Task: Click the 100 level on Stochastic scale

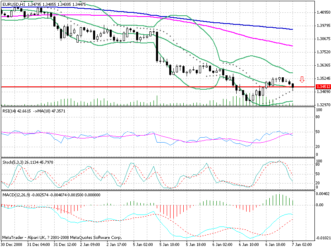Action: coord(319,161)
